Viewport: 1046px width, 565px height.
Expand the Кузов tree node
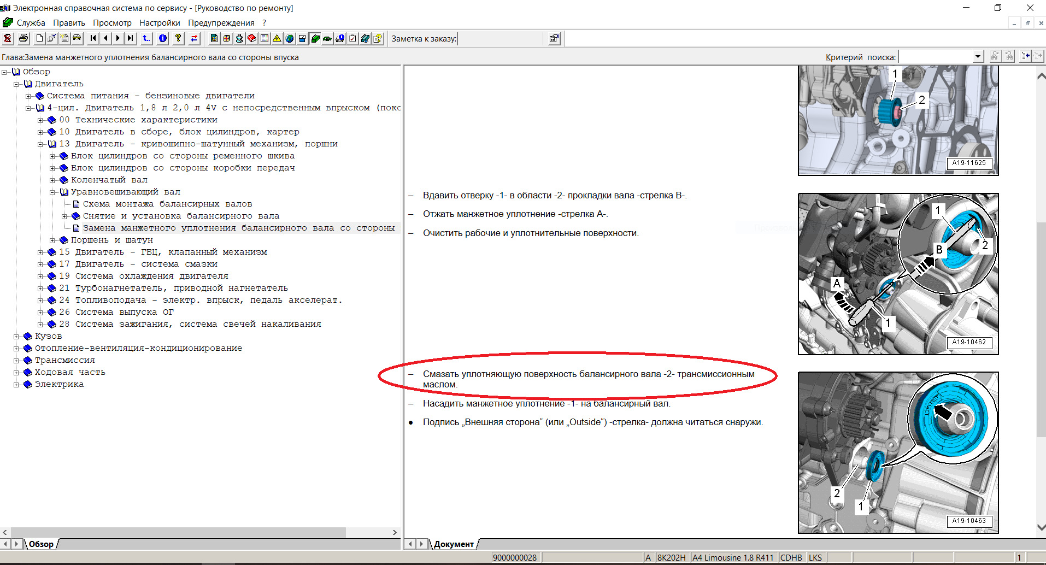[x=16, y=337]
